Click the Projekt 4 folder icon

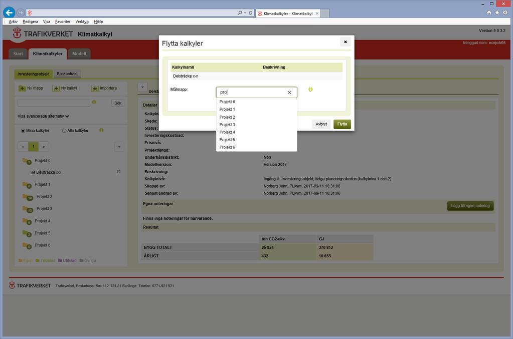click(27, 221)
